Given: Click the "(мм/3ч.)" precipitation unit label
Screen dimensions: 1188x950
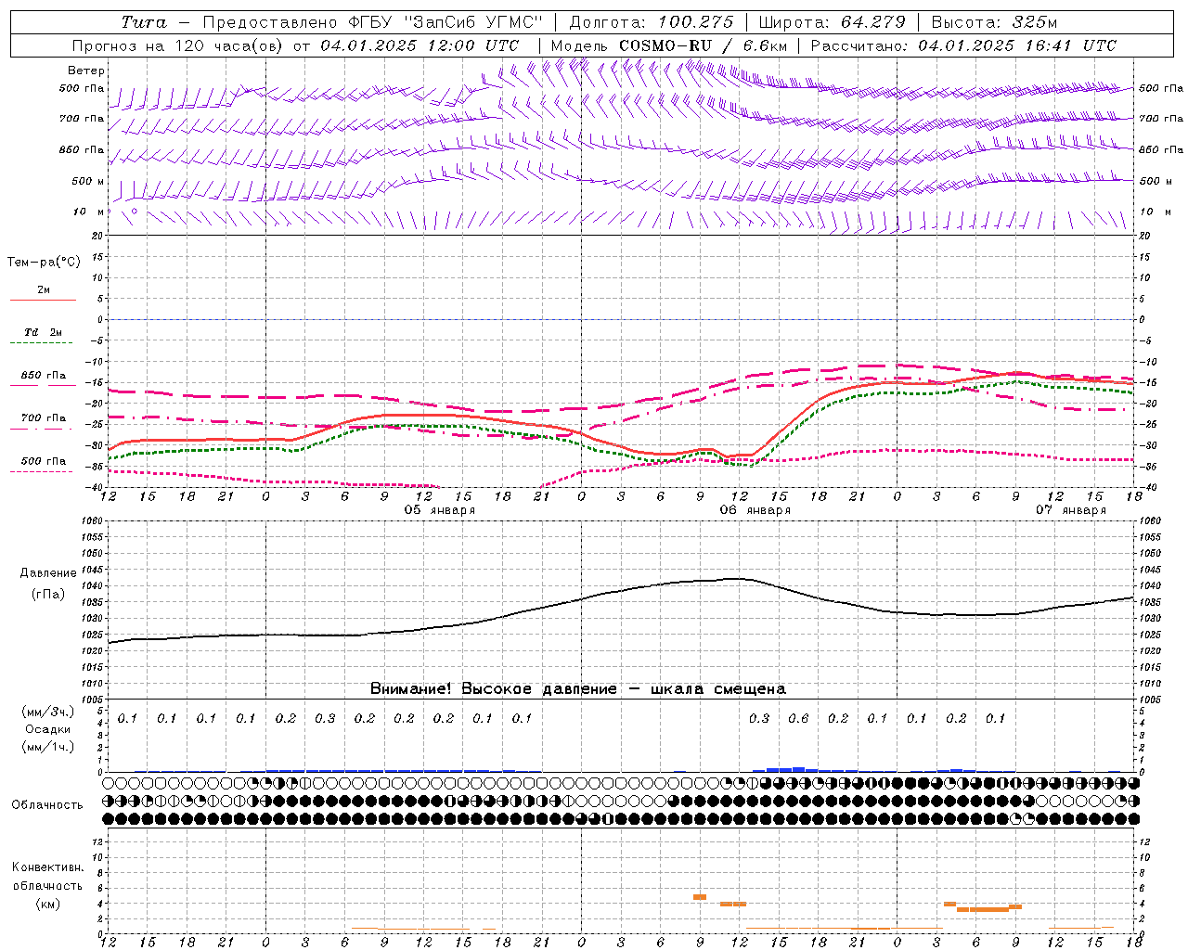Looking at the screenshot, I should click(x=48, y=712).
